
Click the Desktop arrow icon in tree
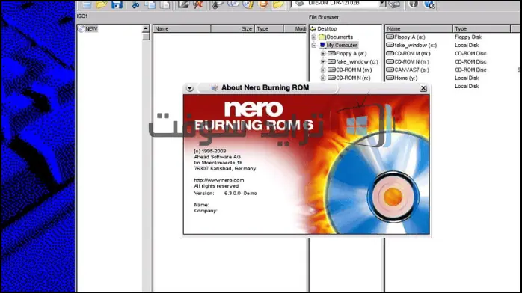point(313,29)
